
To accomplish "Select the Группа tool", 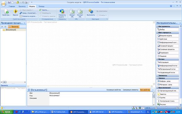I will point(168,98).
